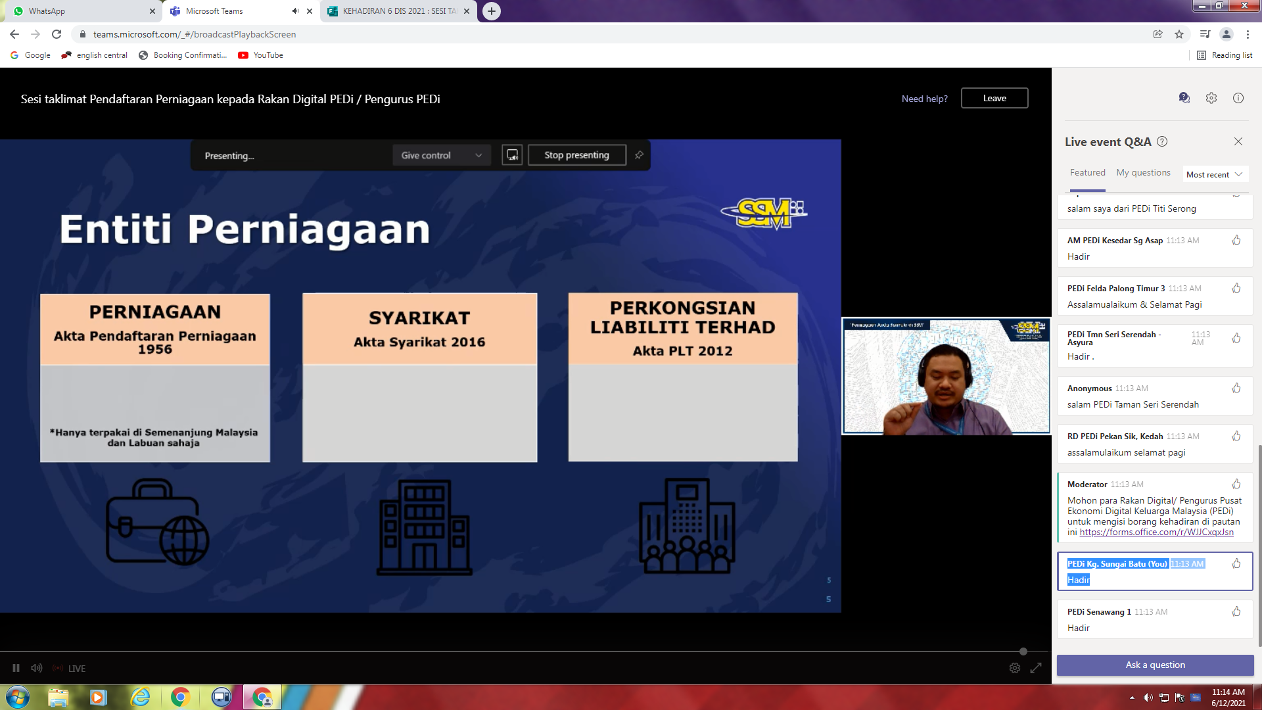Open Teams device settings gear

point(1211,98)
